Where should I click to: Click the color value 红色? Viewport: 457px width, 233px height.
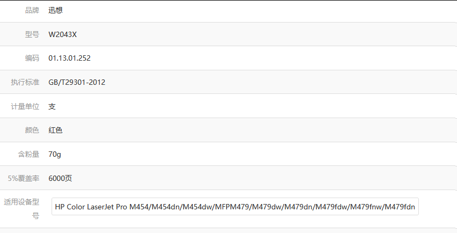(55, 130)
